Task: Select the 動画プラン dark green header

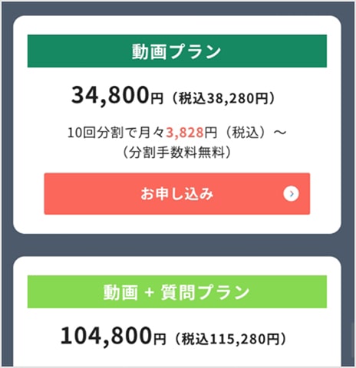Action: pos(177,51)
